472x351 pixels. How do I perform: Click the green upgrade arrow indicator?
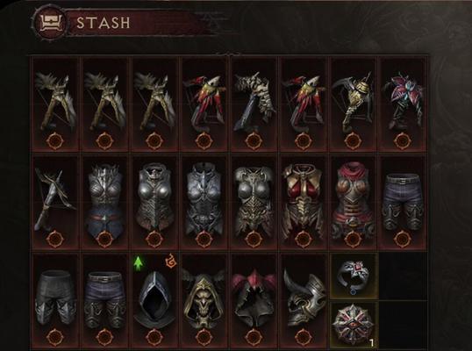(x=139, y=263)
